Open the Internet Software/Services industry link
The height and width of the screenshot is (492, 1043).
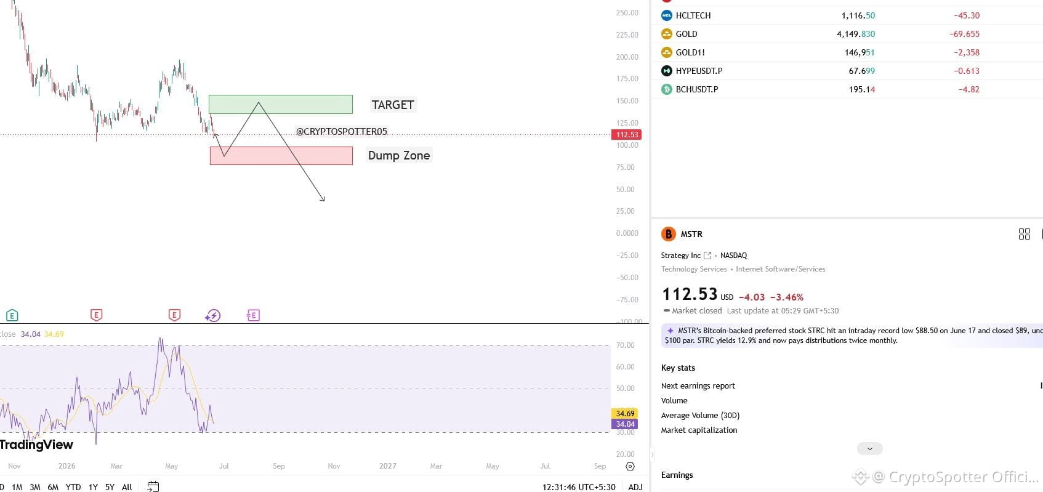pos(781,269)
